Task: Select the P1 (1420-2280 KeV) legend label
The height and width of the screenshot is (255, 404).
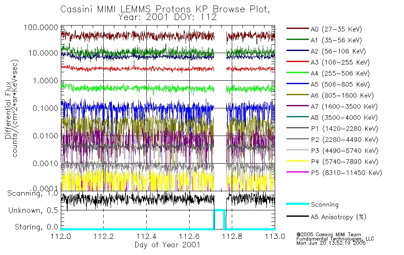Action: pyautogui.click(x=345, y=129)
